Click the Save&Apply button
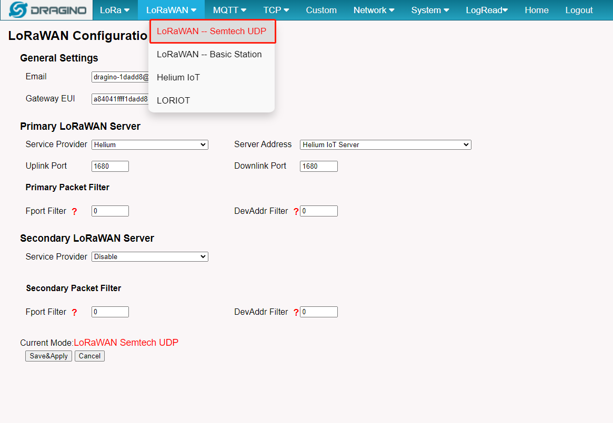The width and height of the screenshot is (613, 423). click(48, 356)
